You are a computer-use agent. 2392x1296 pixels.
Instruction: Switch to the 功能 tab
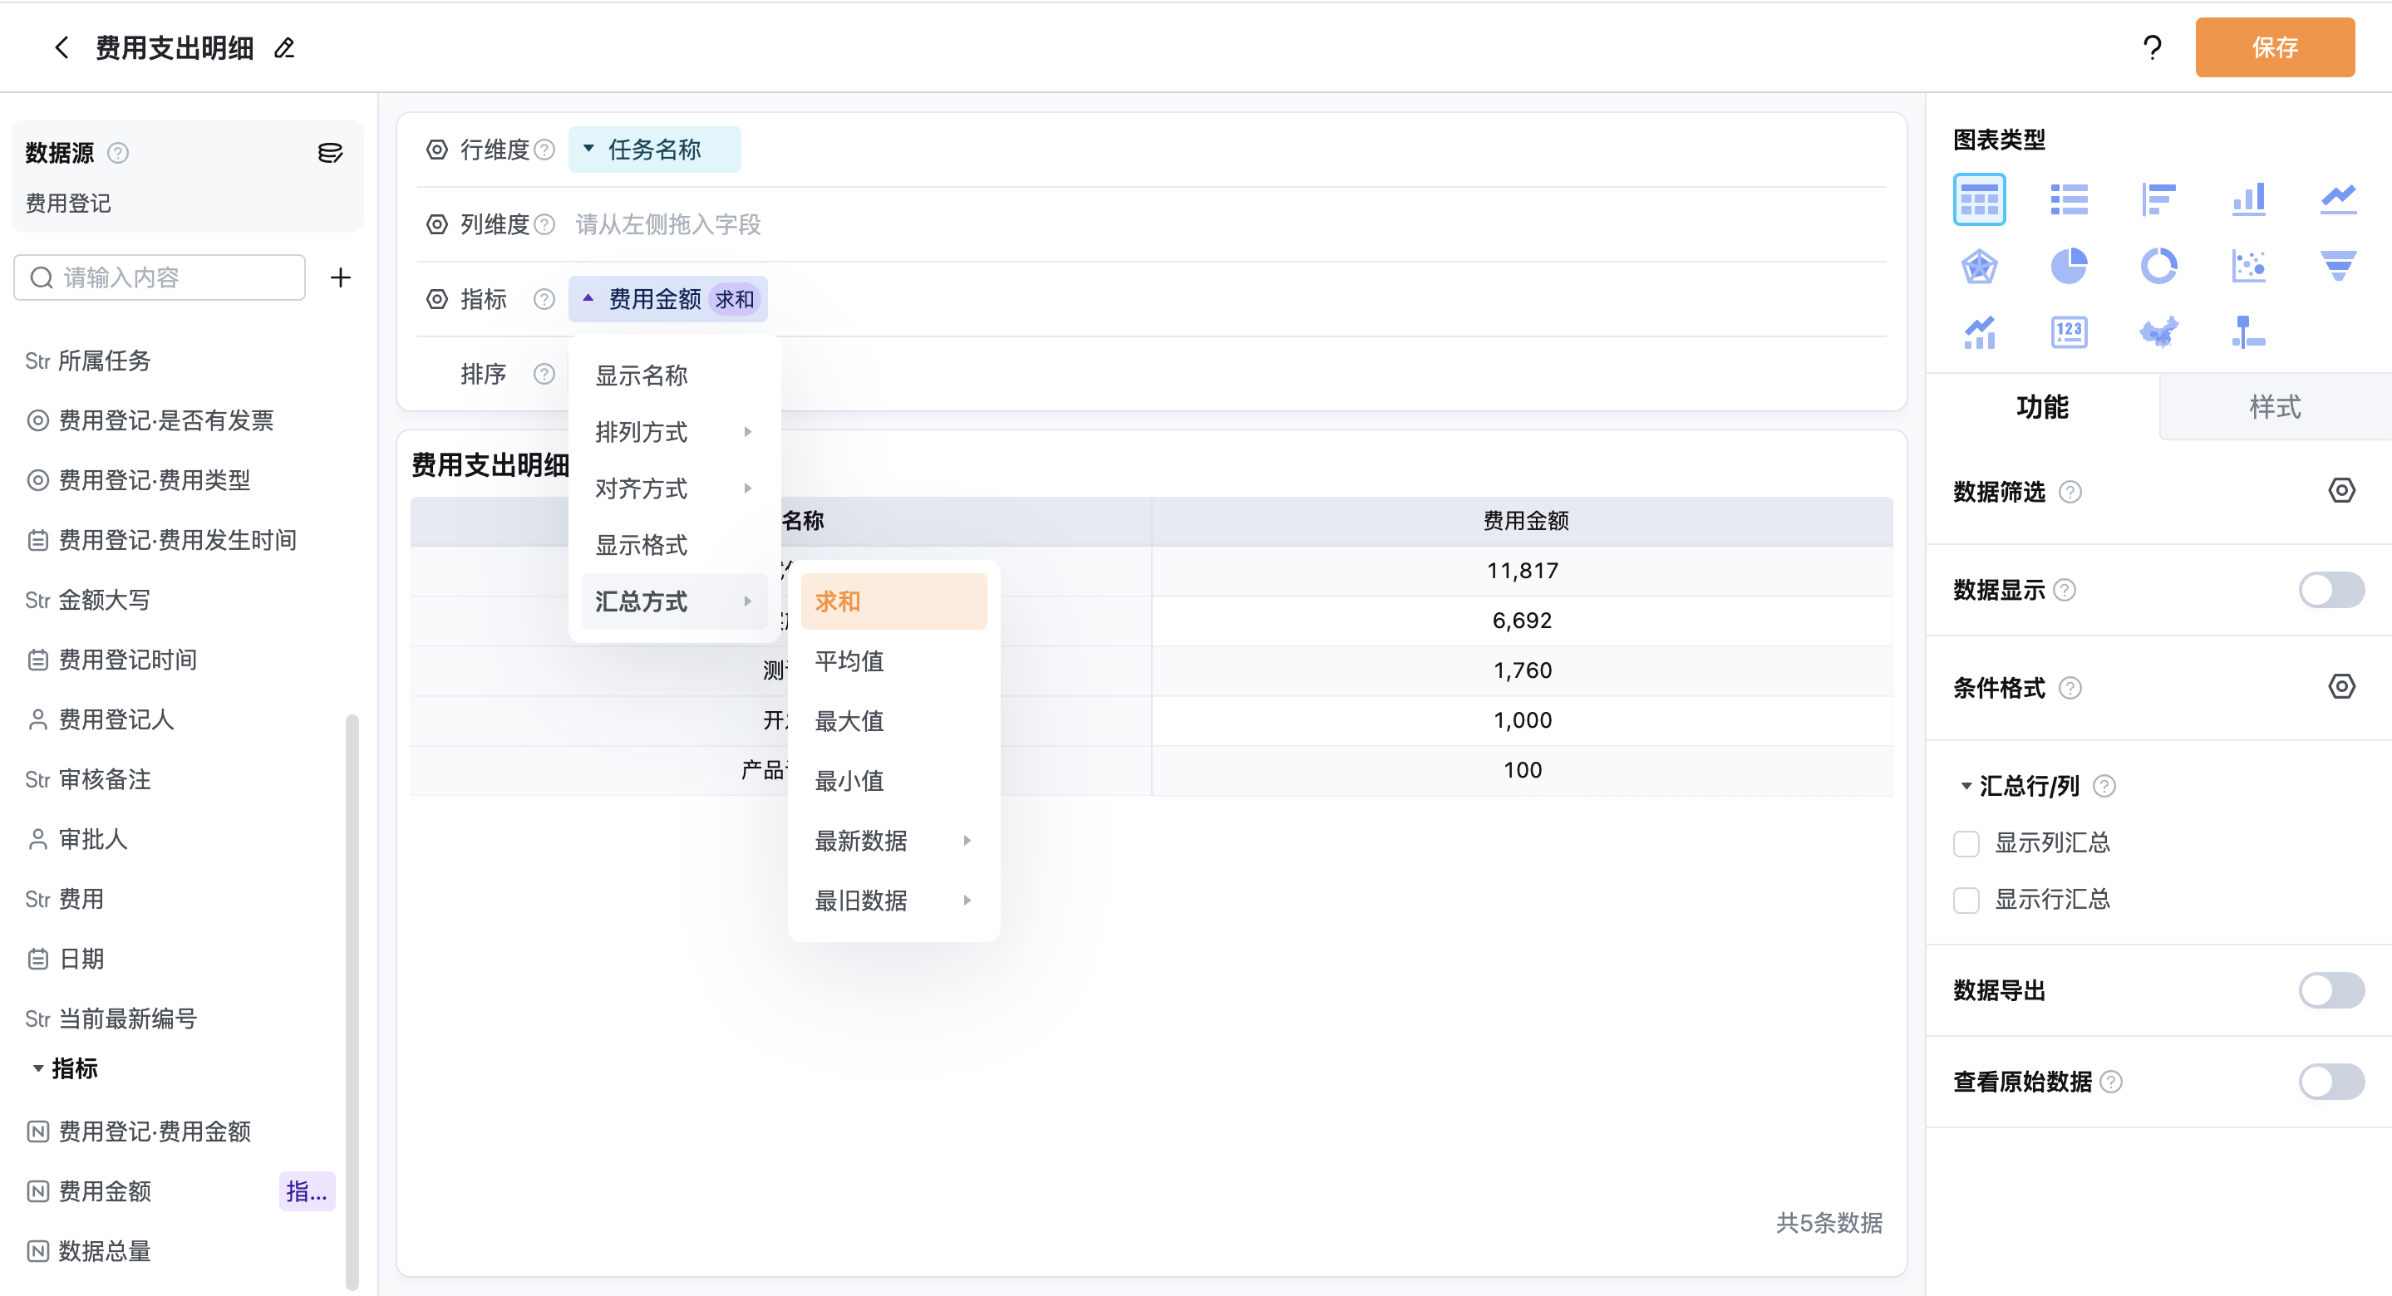(2042, 406)
